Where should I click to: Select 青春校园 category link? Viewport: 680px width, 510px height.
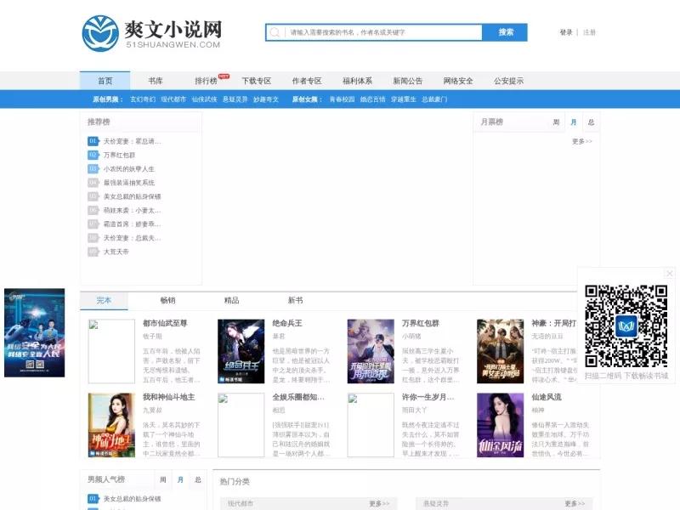[342, 99]
